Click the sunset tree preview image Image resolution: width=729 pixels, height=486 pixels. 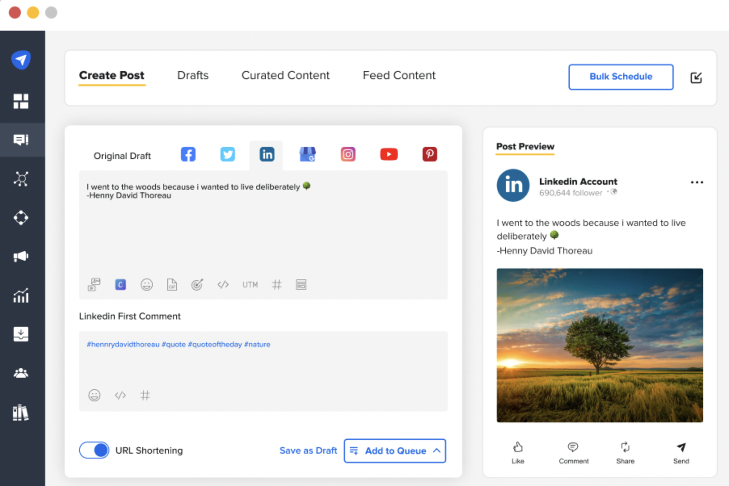tap(600, 345)
